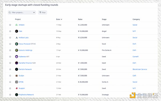Click the Cetus Protocol logo icon
Viewport: 161px width, 101px height.
pyautogui.click(x=17, y=44)
